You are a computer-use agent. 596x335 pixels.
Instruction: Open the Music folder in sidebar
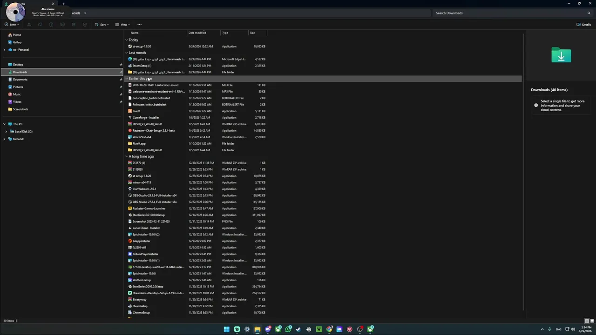click(x=17, y=94)
